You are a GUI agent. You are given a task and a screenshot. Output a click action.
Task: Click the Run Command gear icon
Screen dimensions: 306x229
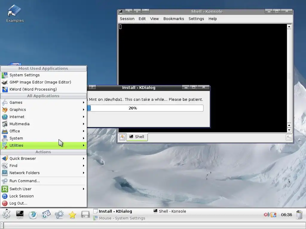point(5,181)
